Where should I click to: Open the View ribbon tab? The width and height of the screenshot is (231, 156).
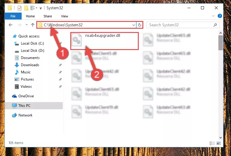point(65,16)
